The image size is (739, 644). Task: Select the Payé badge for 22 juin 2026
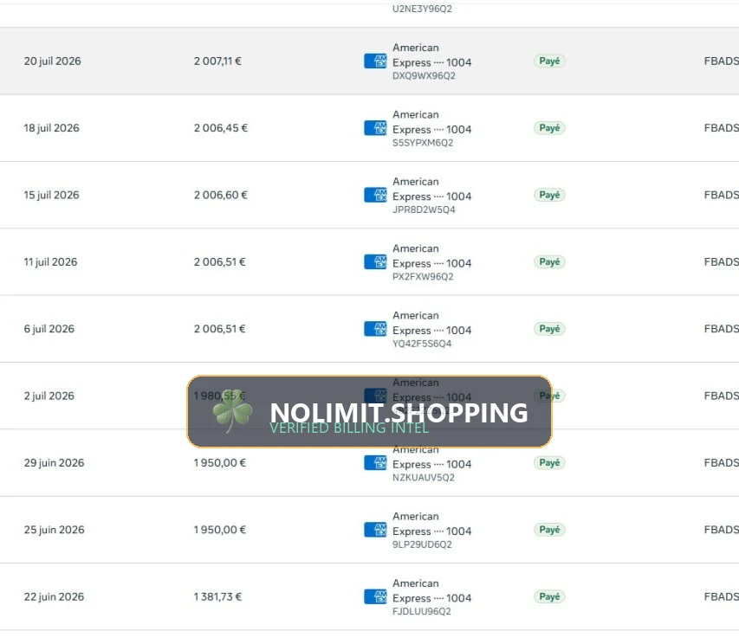(549, 596)
